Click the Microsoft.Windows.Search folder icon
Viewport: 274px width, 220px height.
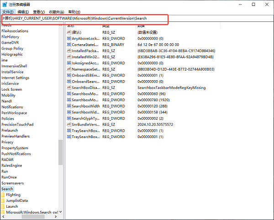(x=3, y=212)
